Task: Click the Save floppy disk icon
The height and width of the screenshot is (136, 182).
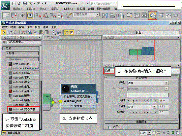Action: [x=25, y=3]
